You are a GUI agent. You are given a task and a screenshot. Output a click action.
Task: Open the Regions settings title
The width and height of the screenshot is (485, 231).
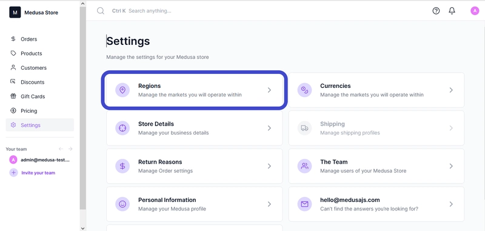[149, 86]
